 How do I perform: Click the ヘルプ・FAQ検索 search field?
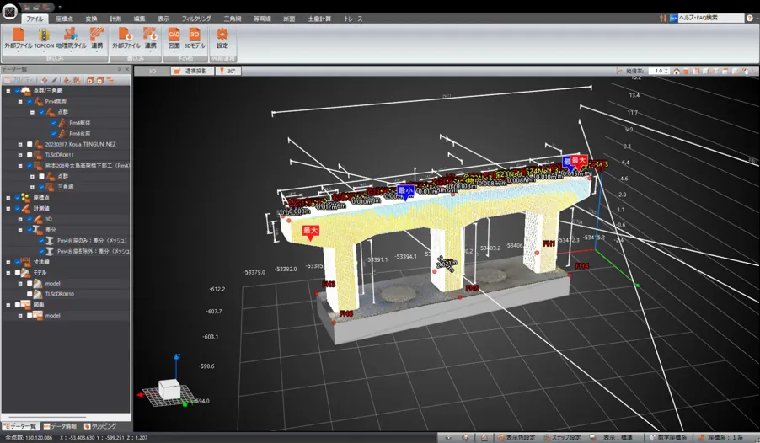[709, 18]
